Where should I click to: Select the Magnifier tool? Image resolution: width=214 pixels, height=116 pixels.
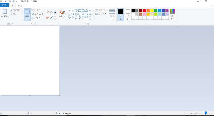point(55,18)
